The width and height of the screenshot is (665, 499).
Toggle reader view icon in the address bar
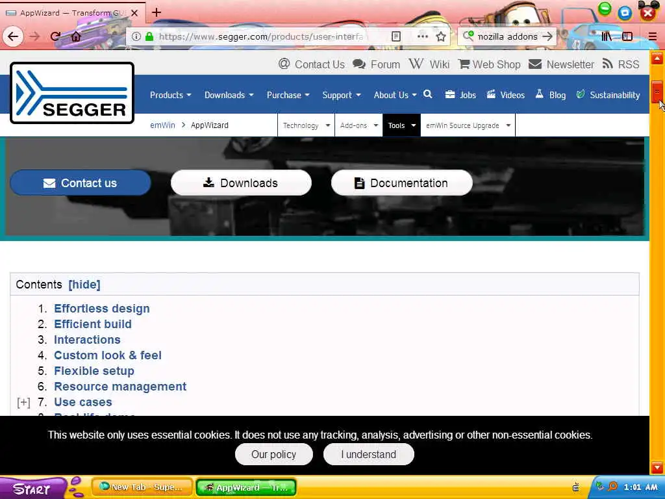(x=395, y=36)
